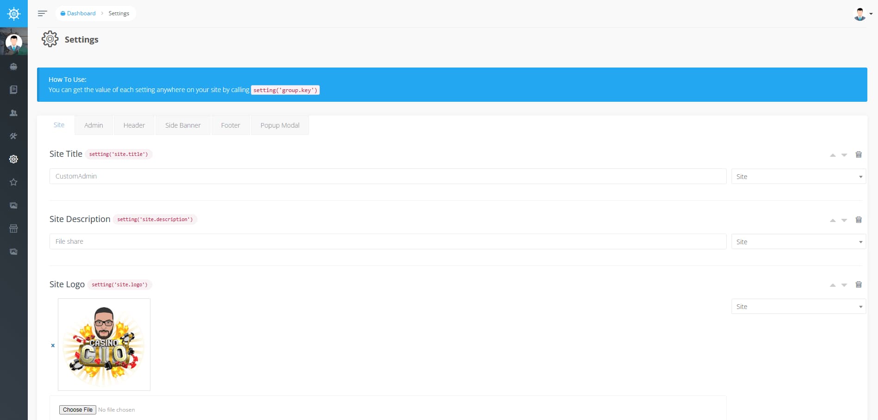Switch to the Side Banner tab
This screenshot has height=420, width=878.
pyautogui.click(x=183, y=125)
